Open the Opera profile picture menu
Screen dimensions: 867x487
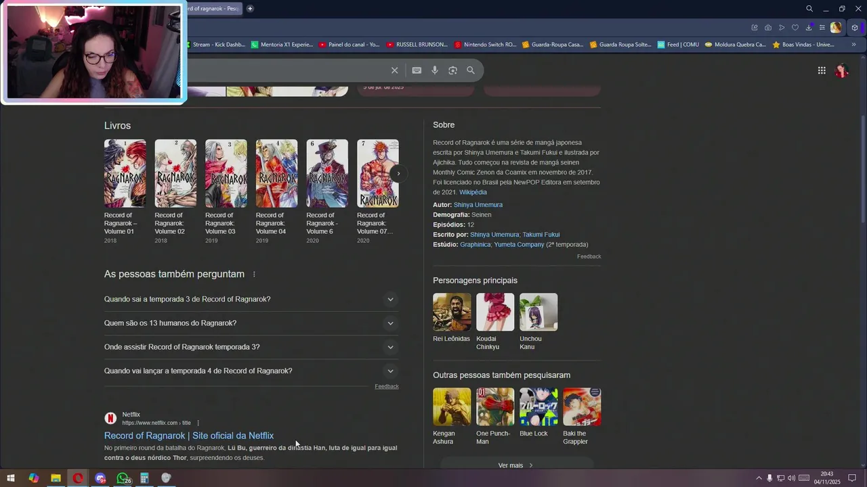point(837,28)
